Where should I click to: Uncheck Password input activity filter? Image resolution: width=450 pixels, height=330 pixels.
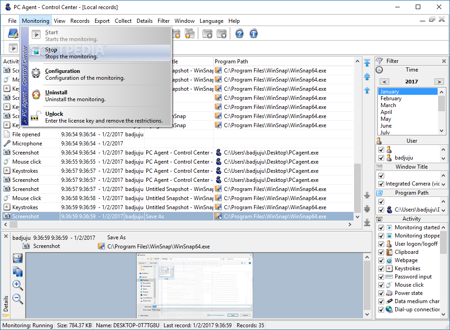point(381,277)
